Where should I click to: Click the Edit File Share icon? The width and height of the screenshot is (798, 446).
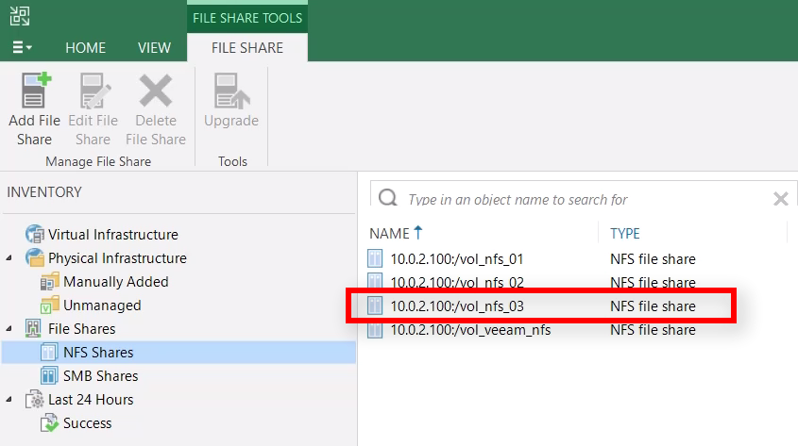pyautogui.click(x=93, y=92)
